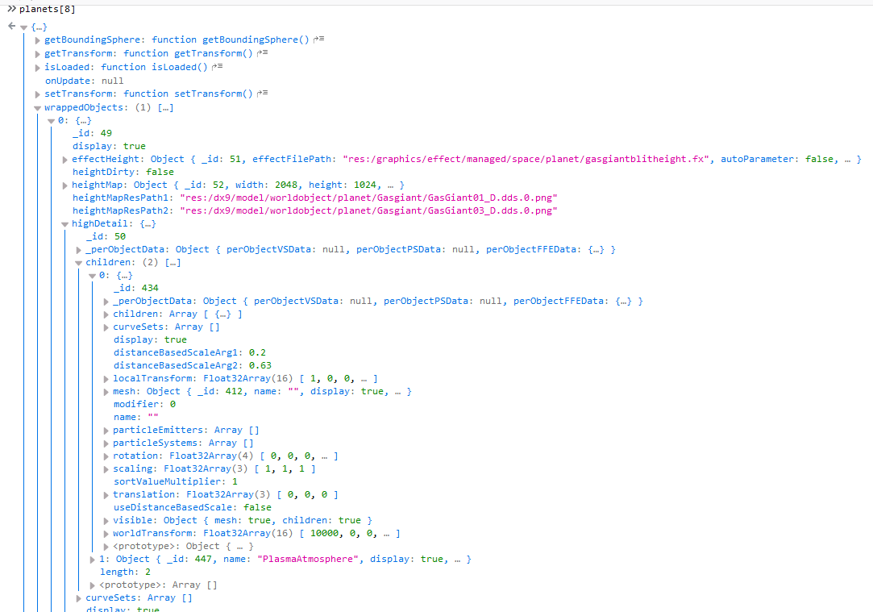
Task: Collapse the wrappedObjects array
Action: [37, 108]
